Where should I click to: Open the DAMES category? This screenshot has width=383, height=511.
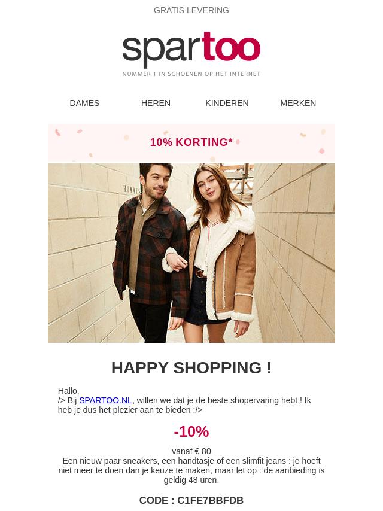click(x=84, y=103)
